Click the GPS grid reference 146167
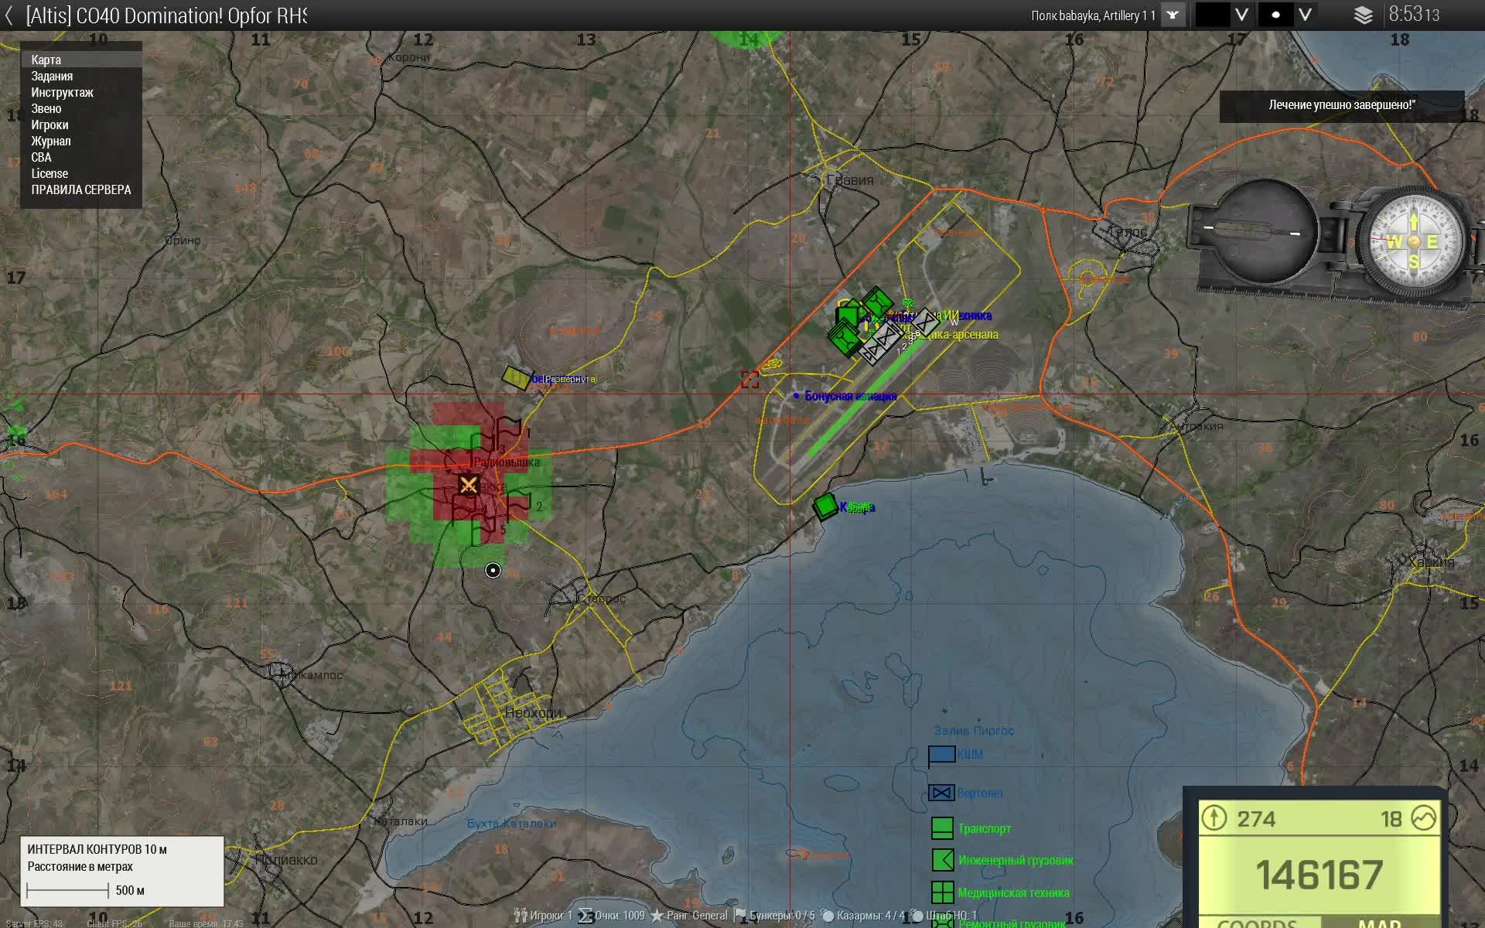Screen dimensions: 1485x928 coord(1319,875)
